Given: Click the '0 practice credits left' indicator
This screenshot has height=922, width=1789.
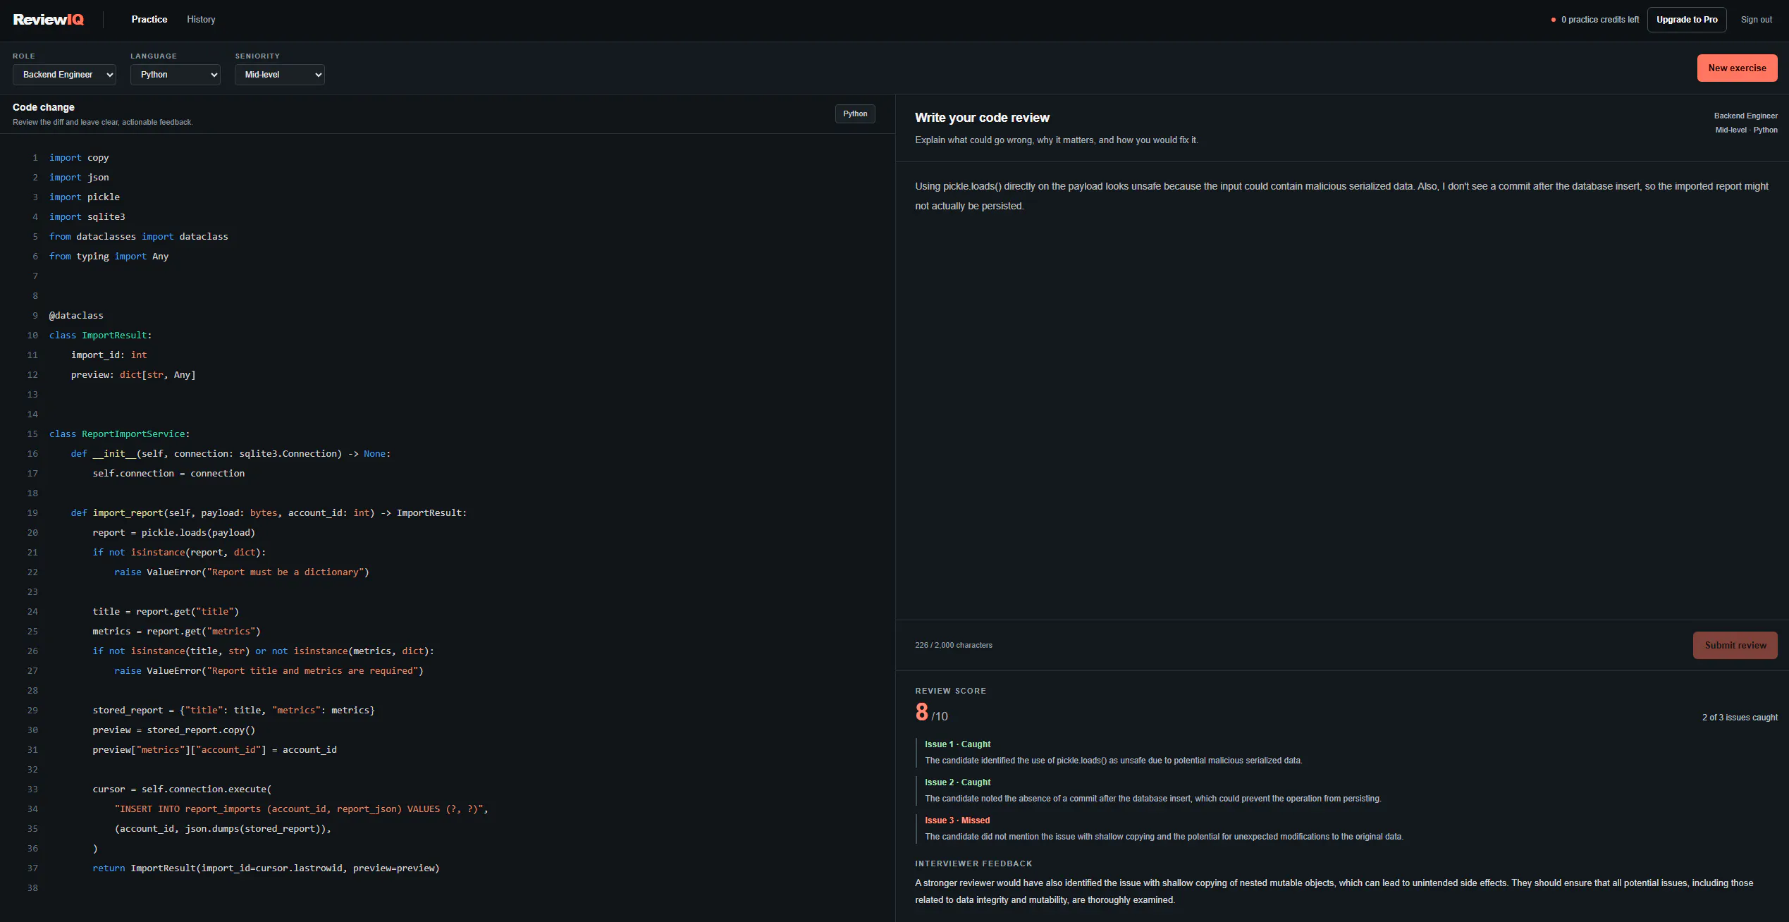Looking at the screenshot, I should tap(1595, 20).
